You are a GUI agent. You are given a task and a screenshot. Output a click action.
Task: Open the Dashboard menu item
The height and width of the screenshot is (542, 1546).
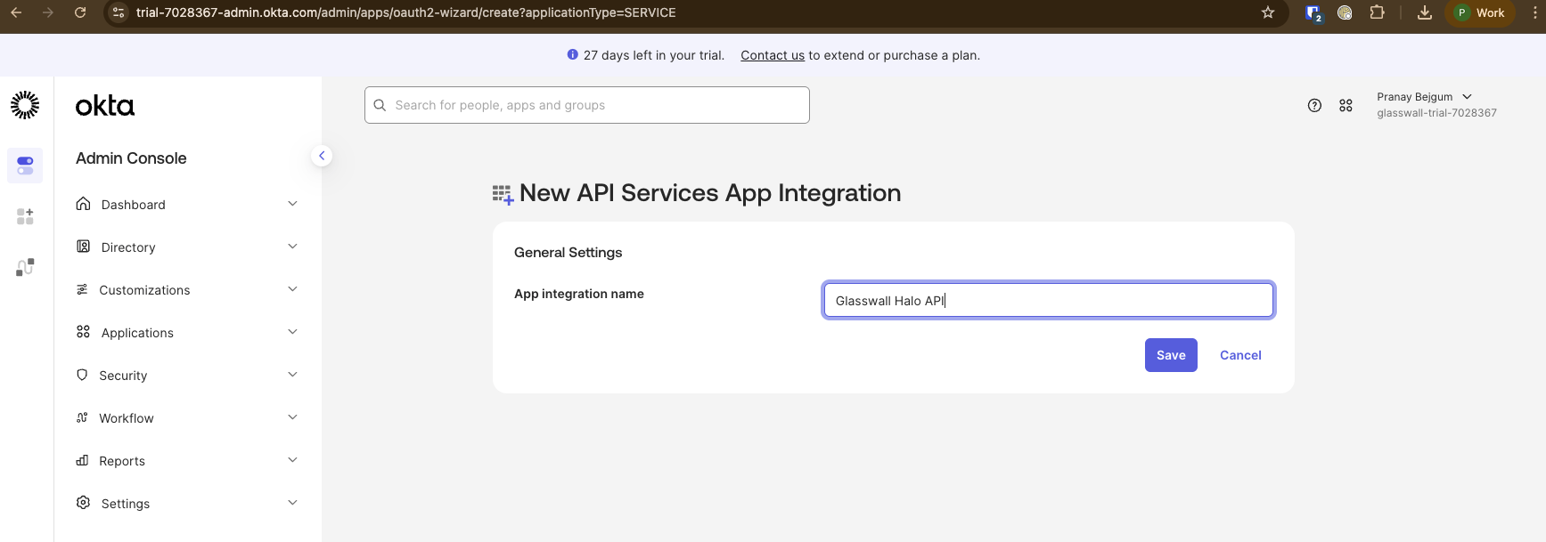pos(187,204)
